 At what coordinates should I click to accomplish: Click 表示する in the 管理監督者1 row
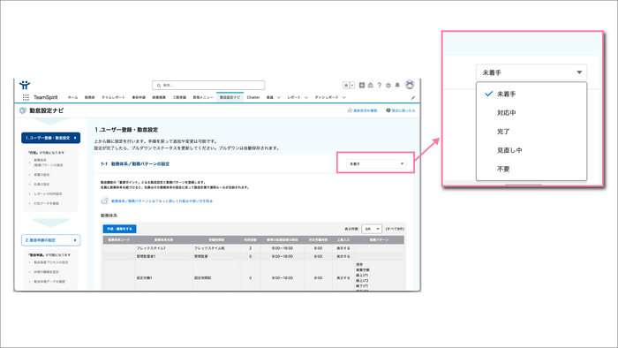(x=343, y=256)
